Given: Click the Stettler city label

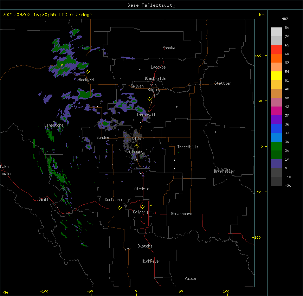Looking at the screenshot, I should tap(223, 83).
